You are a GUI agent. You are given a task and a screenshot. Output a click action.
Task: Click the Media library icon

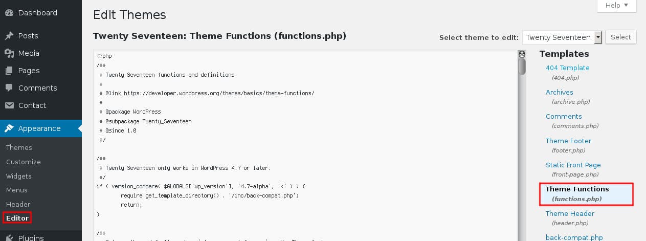(x=9, y=53)
